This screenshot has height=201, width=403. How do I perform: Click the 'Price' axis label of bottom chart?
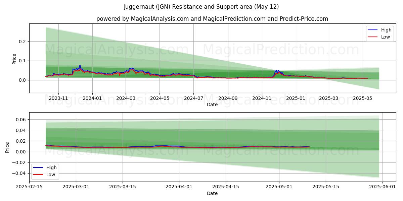[7, 147]
